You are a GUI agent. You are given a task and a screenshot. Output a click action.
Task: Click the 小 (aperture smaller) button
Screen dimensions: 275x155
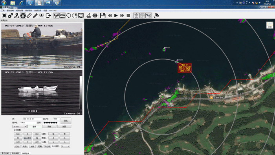tap(64, 142)
